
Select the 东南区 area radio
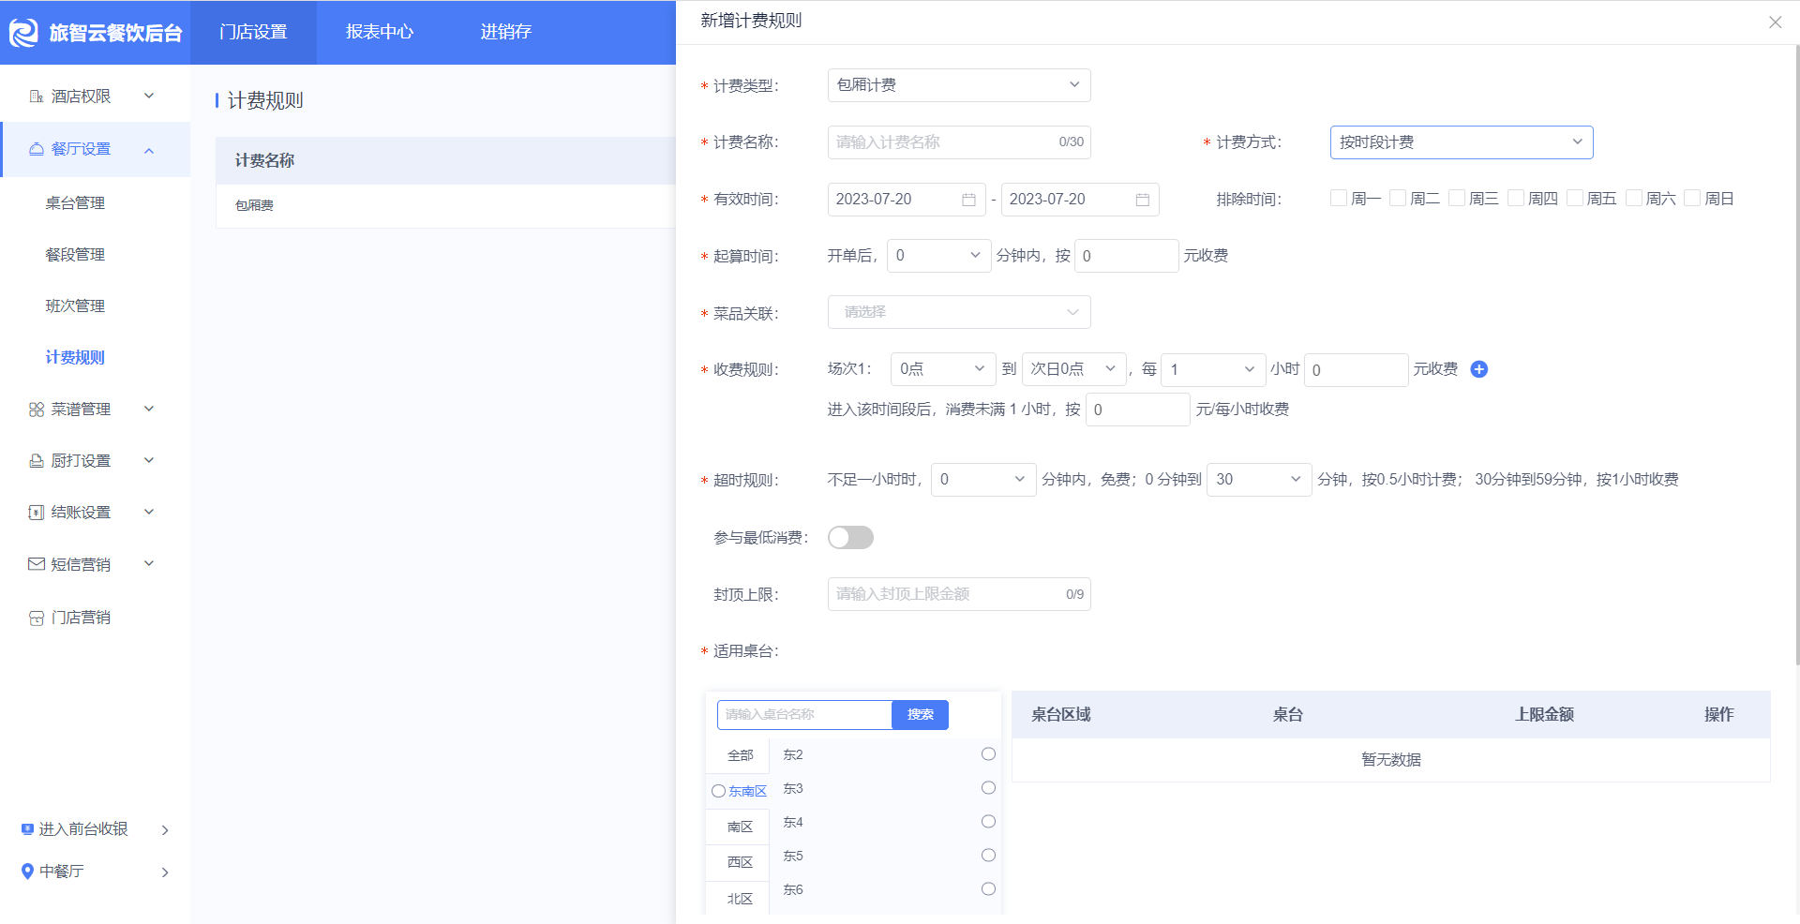[718, 791]
